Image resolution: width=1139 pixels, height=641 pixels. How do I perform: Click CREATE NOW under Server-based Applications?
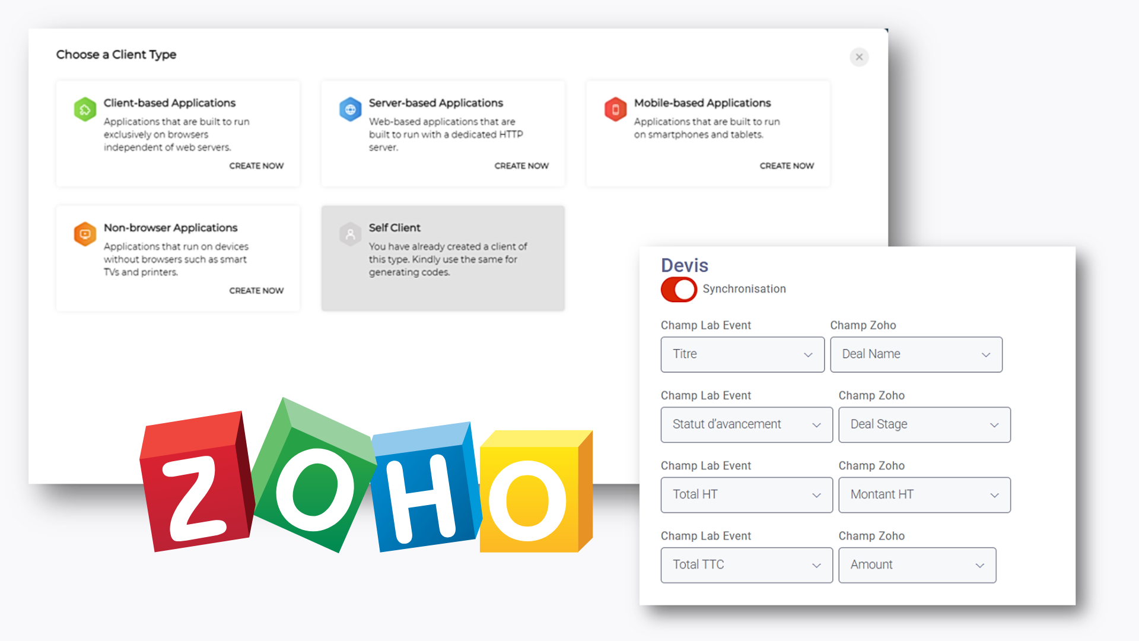click(521, 166)
